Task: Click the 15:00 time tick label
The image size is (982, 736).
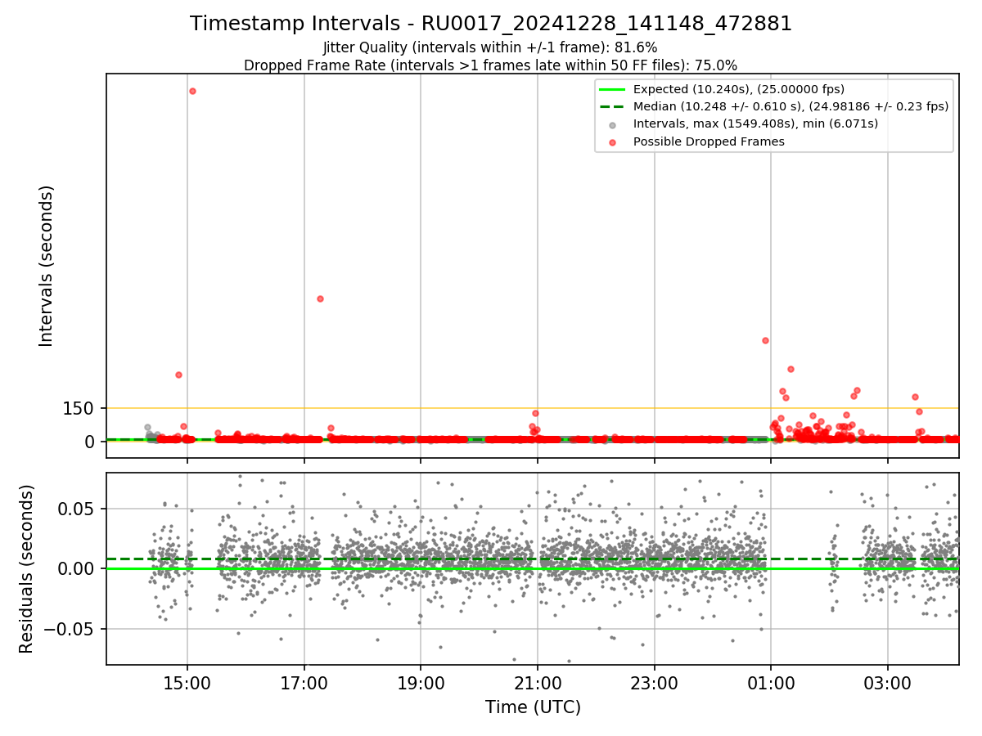Action: tap(187, 682)
